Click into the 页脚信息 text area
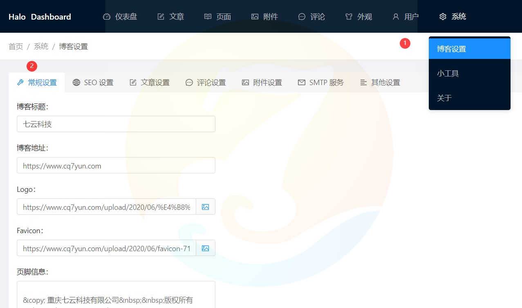This screenshot has height=308, width=522. (116, 295)
